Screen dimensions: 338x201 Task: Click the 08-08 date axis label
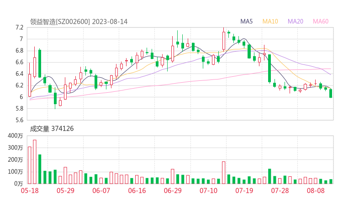point(316,190)
